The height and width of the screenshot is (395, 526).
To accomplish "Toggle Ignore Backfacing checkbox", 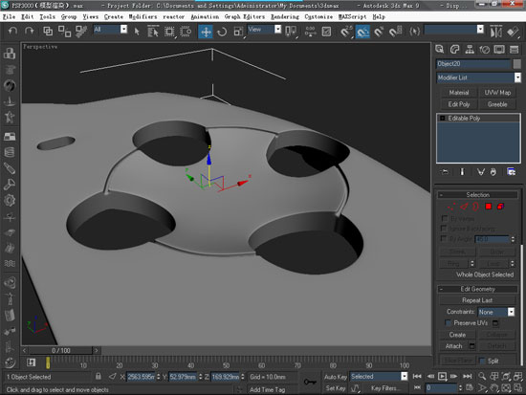I will point(444,229).
